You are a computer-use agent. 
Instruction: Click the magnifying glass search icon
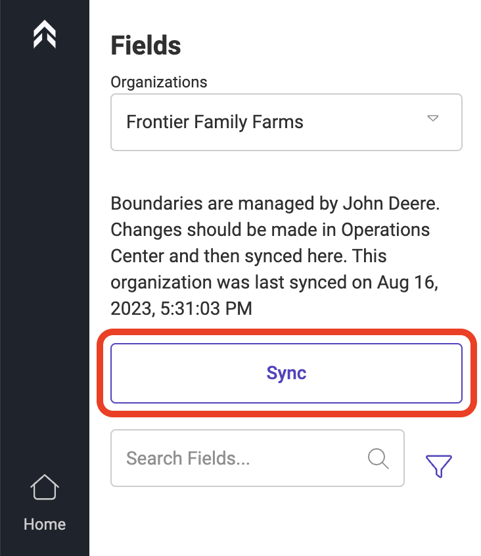pos(378,459)
